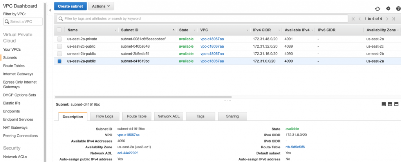Go to next page of results
This screenshot has width=401, height=162.
[387, 19]
